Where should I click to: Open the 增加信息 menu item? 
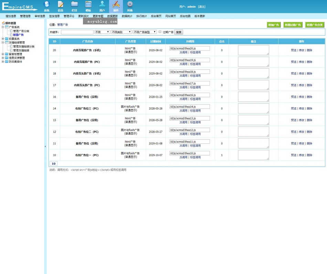11,16
